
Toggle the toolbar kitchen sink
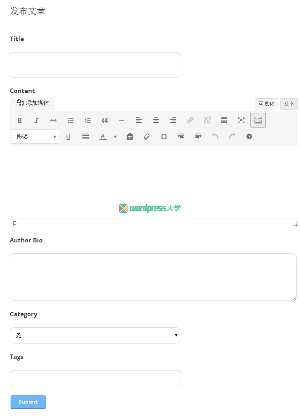(x=258, y=121)
